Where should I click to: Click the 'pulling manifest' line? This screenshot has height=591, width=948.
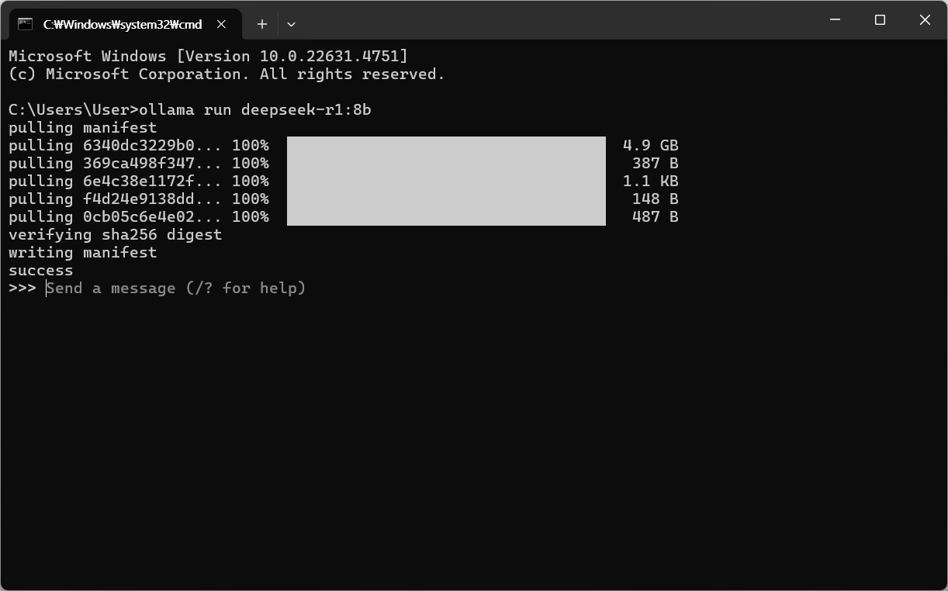(x=83, y=128)
